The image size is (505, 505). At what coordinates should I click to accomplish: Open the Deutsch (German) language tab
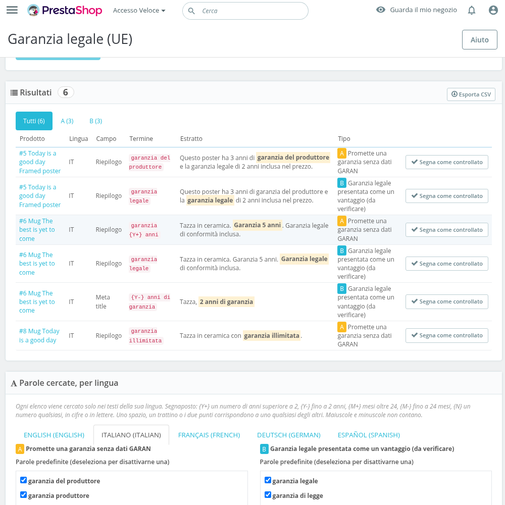289,435
